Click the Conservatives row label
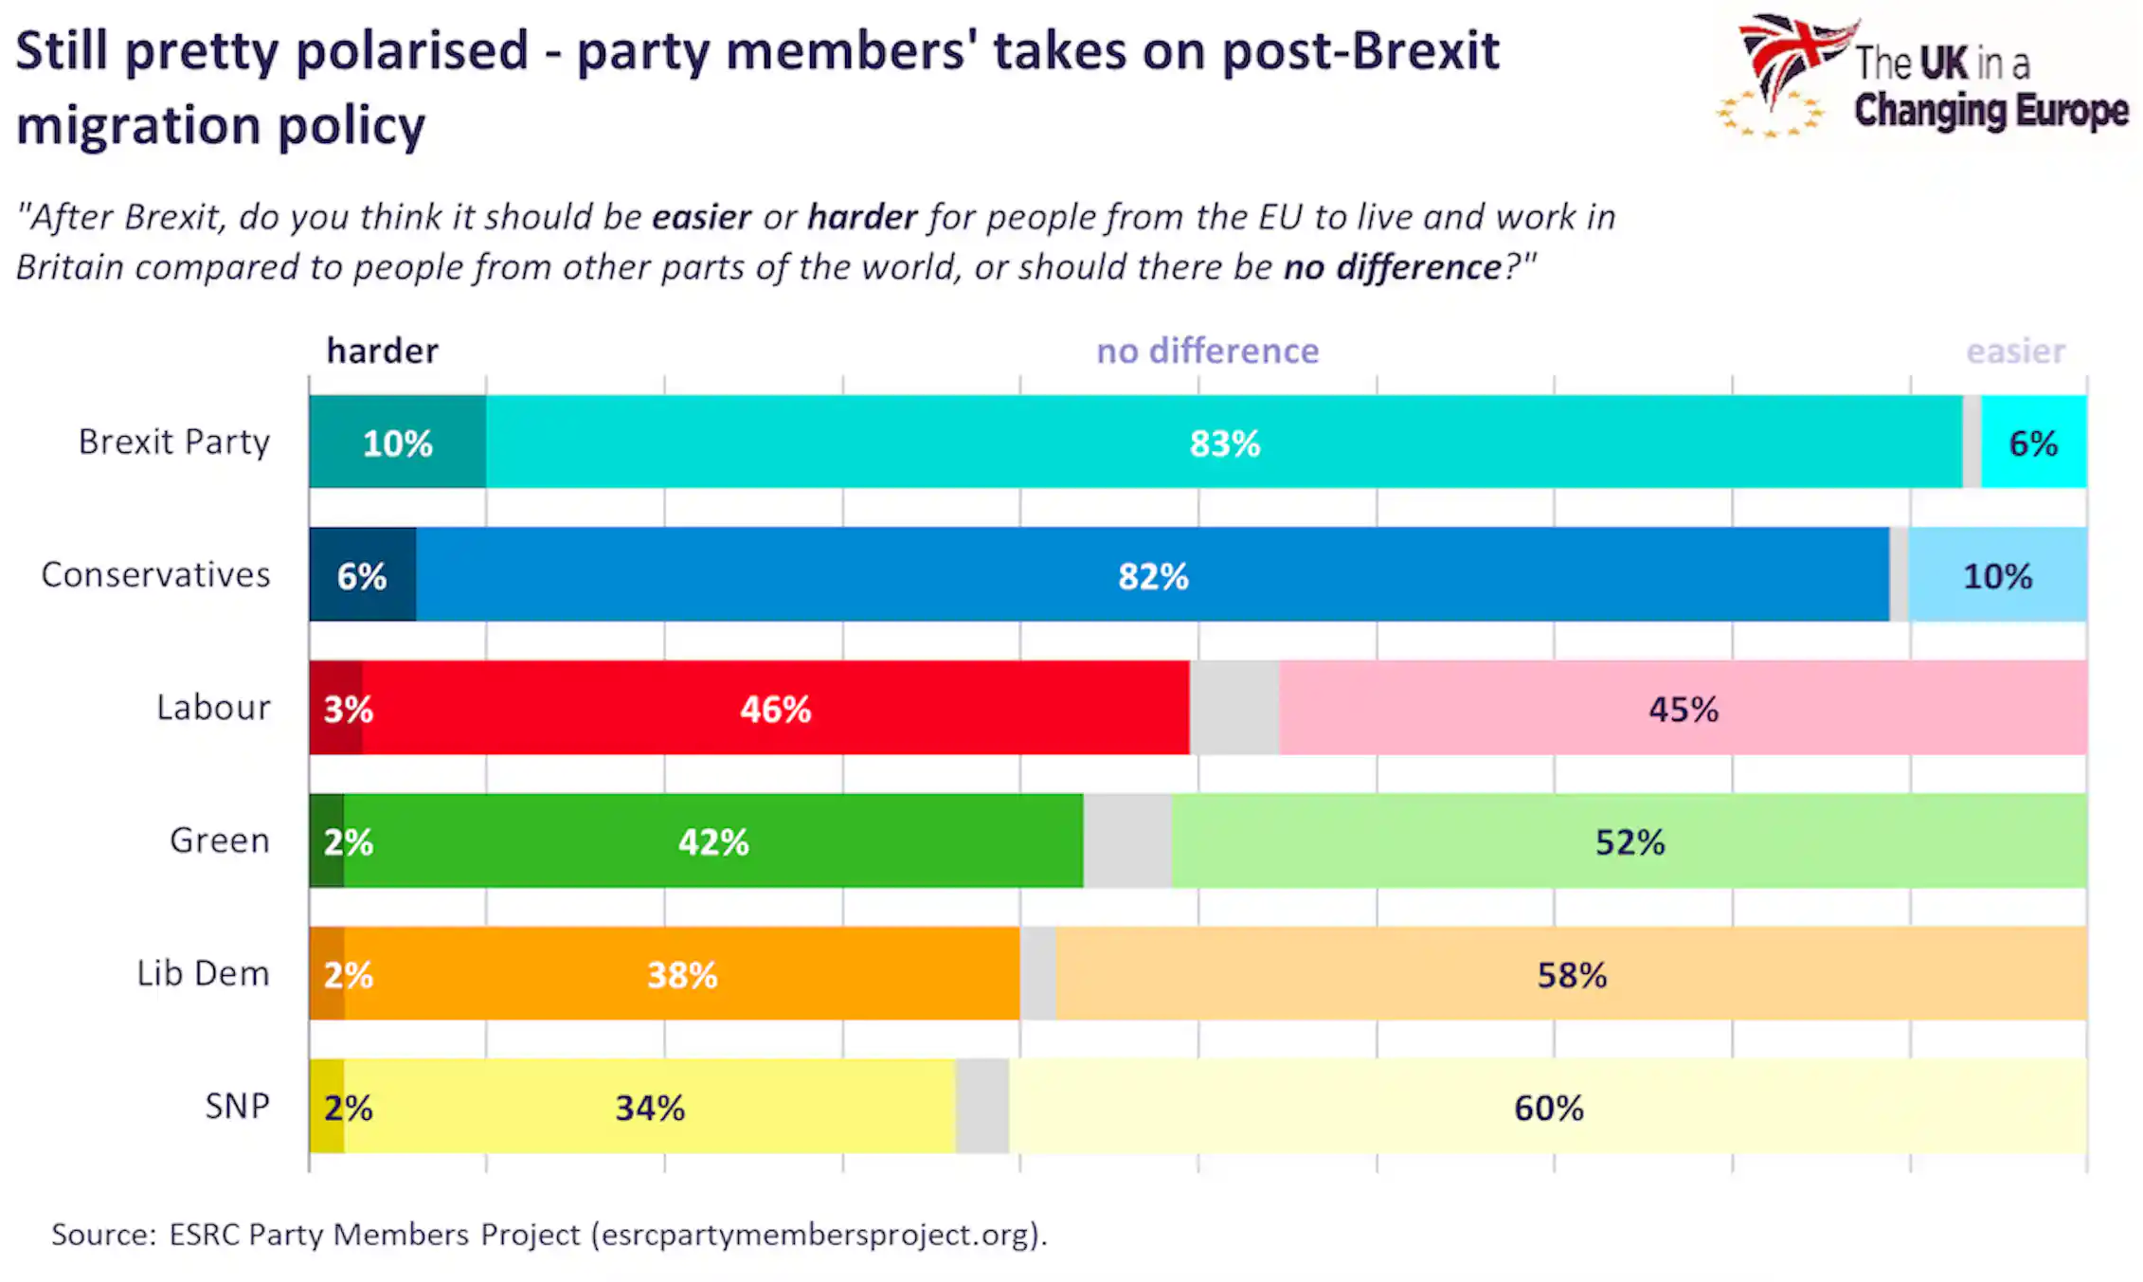 (x=155, y=574)
